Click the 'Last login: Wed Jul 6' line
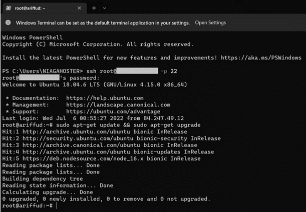 point(93,118)
